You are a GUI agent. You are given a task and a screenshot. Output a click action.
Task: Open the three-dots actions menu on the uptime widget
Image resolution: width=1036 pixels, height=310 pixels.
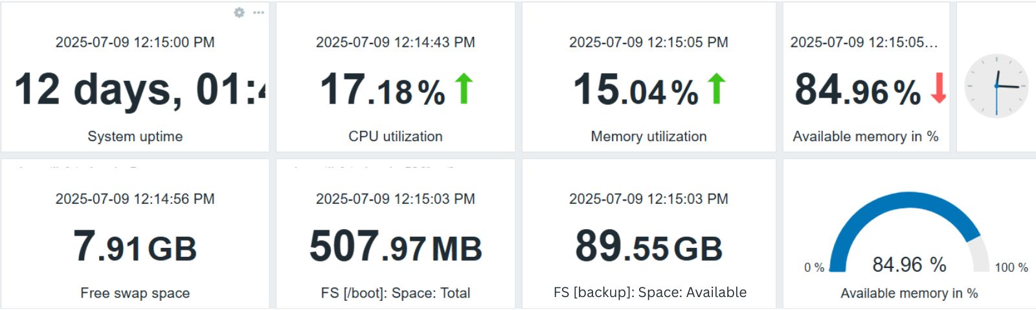[x=259, y=12]
